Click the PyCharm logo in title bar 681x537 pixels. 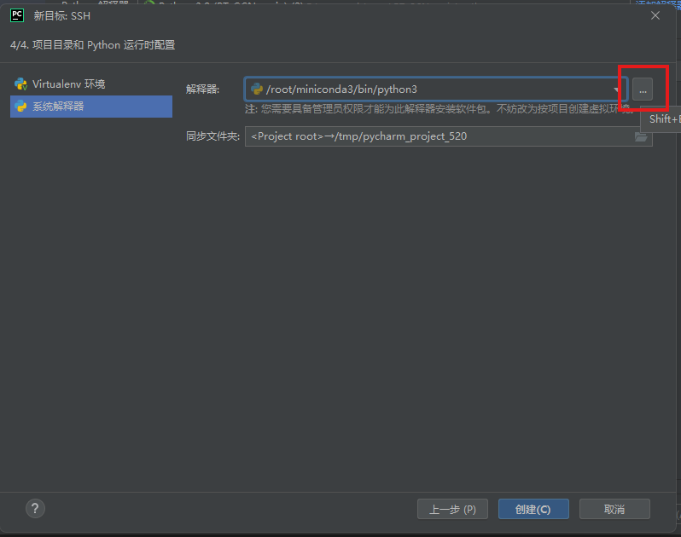(x=17, y=15)
